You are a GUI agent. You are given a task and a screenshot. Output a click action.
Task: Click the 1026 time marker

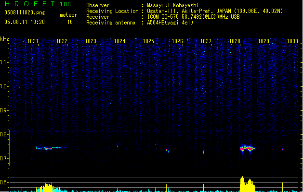click(x=177, y=41)
